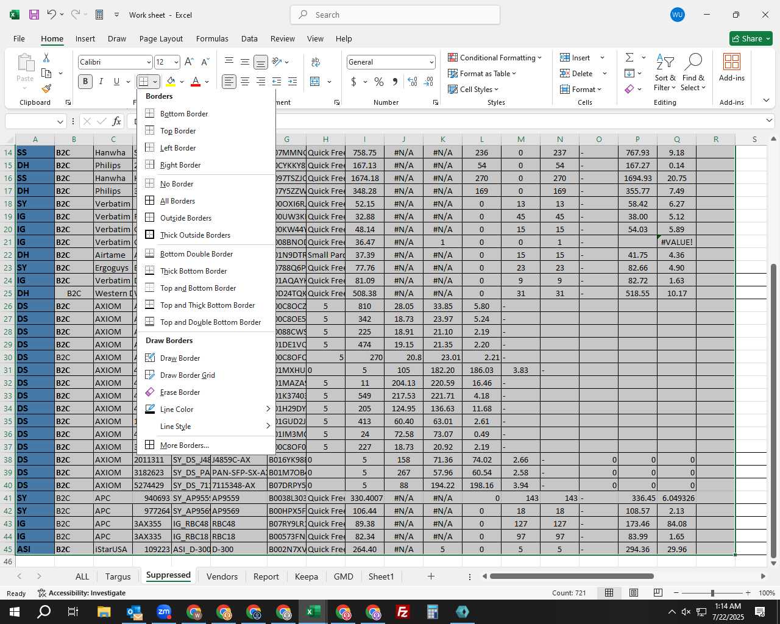
Task: Click the Decrease Font Size icon
Action: [205, 62]
